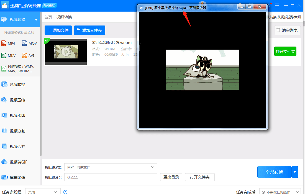Click the output path (输出路径) input field

111,177
